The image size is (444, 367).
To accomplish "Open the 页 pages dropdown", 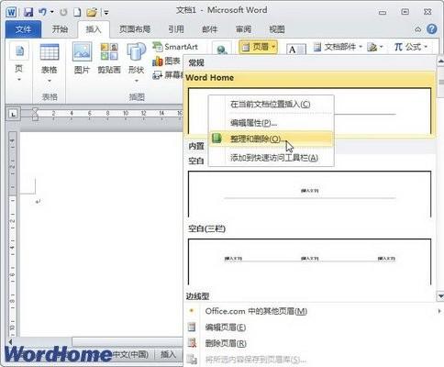I will click(19, 62).
